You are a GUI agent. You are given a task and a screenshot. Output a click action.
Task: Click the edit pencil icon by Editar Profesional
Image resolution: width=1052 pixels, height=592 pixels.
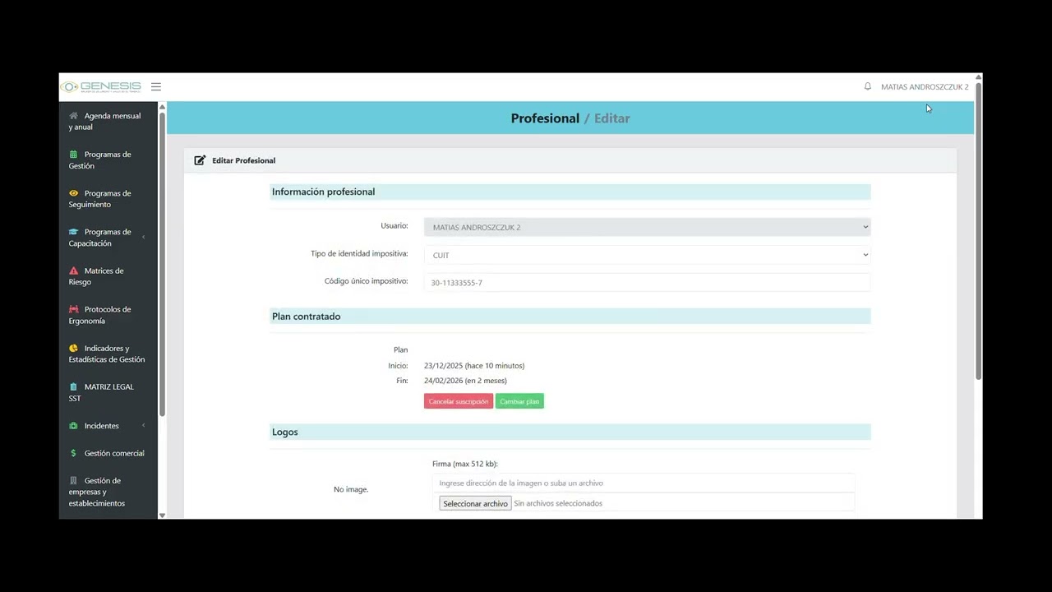point(200,160)
